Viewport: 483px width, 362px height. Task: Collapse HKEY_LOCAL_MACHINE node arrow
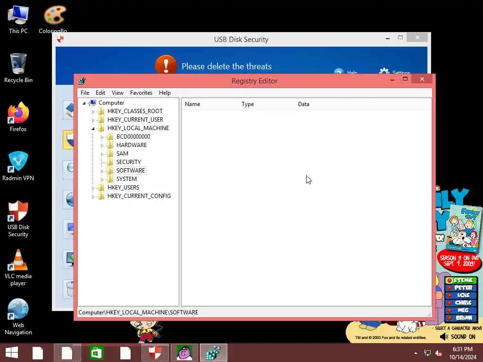click(x=93, y=129)
